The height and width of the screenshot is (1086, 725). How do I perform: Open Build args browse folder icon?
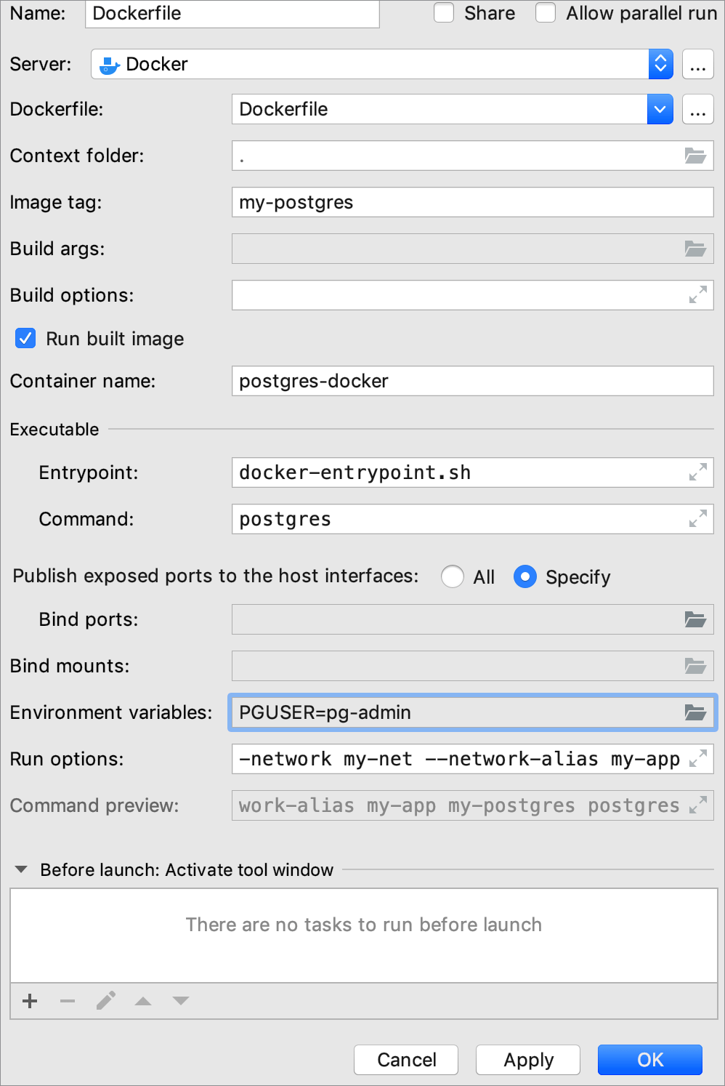coord(695,249)
